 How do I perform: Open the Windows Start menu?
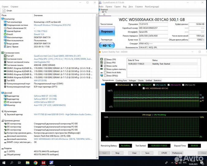4,162
